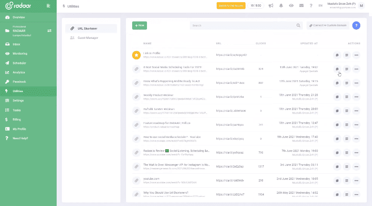Click the search magnifier icon

298,25
